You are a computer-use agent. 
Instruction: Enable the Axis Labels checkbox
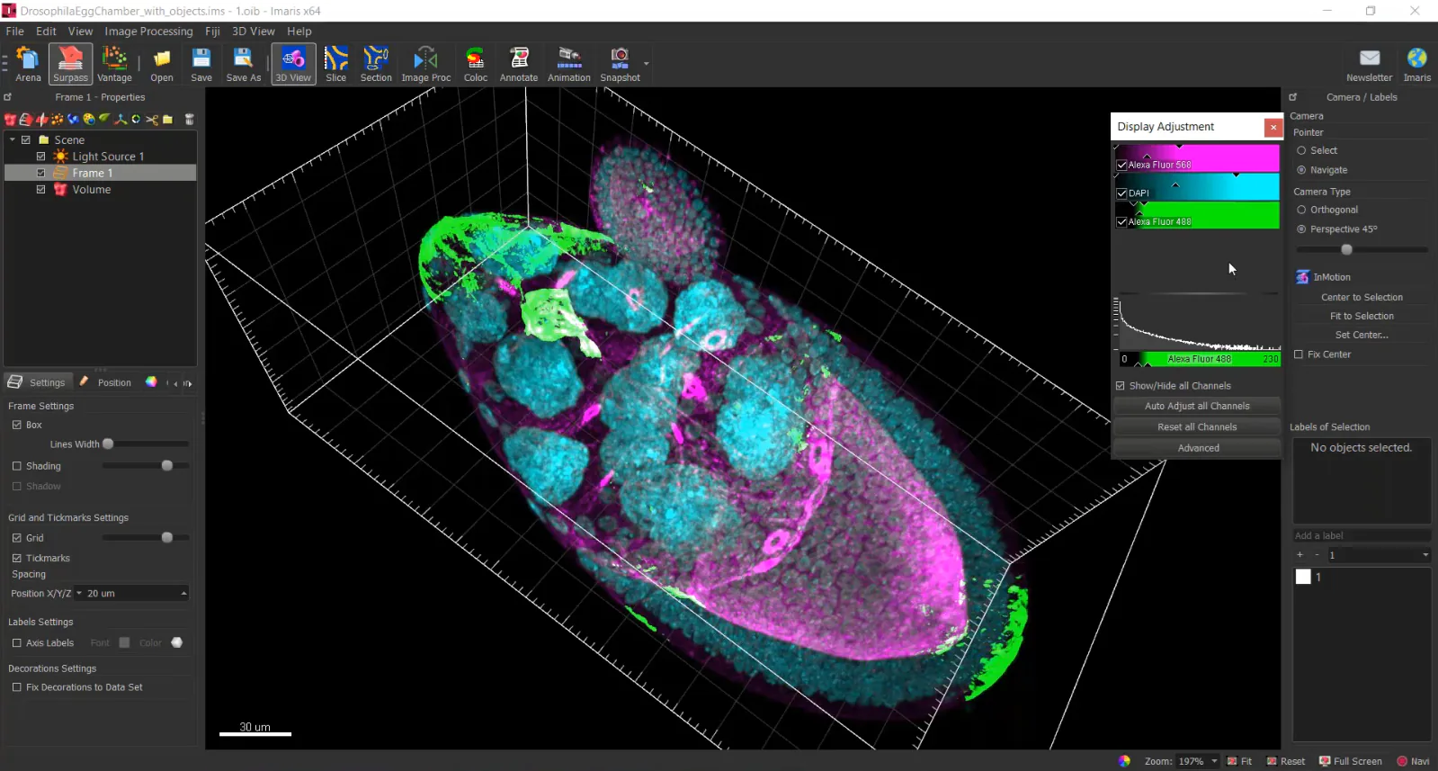[x=16, y=643]
